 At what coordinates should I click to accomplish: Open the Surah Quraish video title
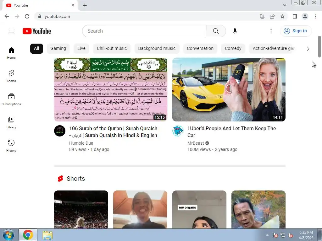click(113, 132)
